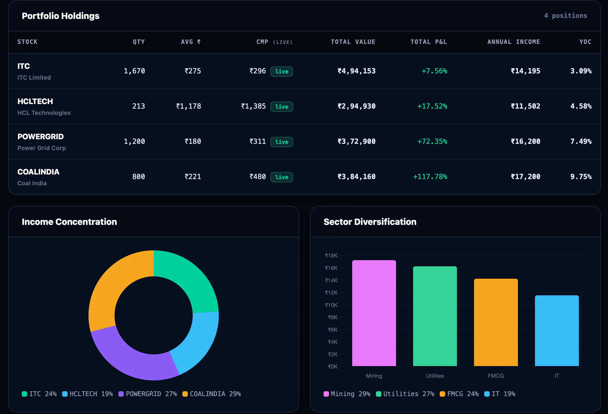Click the STOCK column header
Viewport: 608px width, 414px height.
point(27,42)
